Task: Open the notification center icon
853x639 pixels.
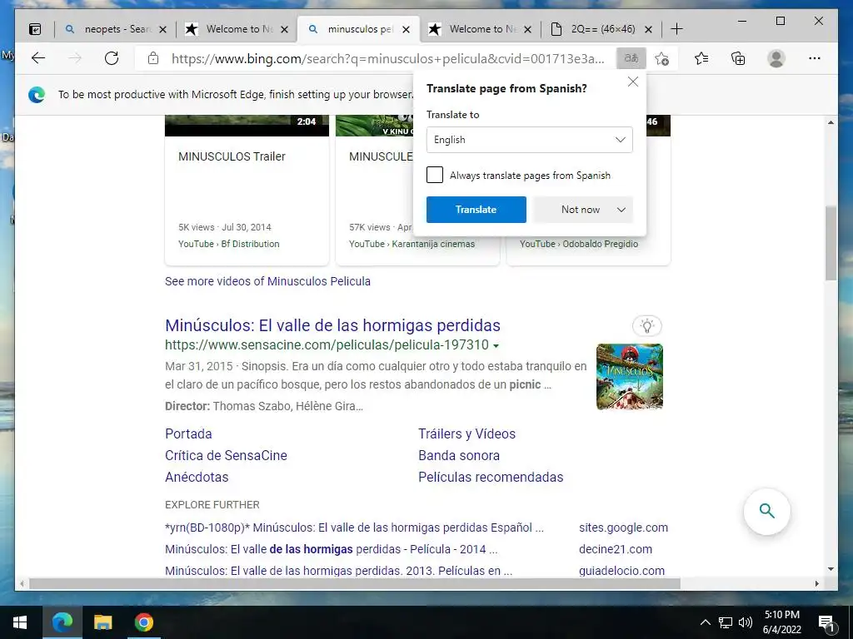Action: click(827, 623)
